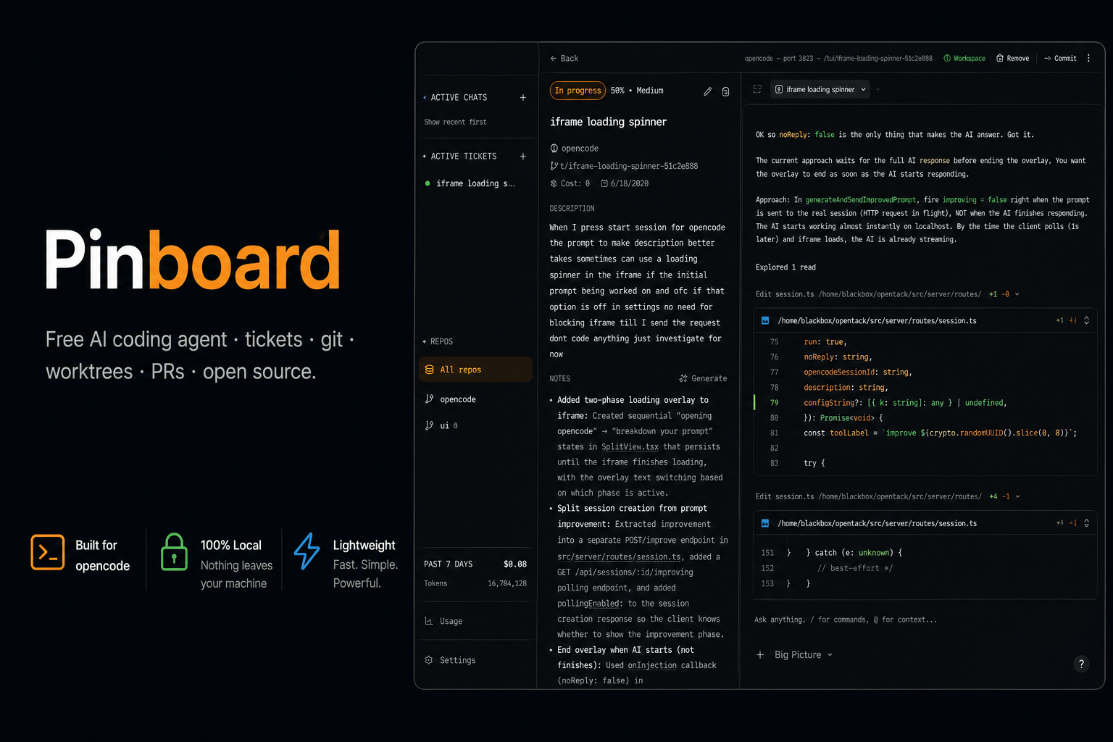
Task: Toggle Show recent first sorting
Action: pos(455,122)
